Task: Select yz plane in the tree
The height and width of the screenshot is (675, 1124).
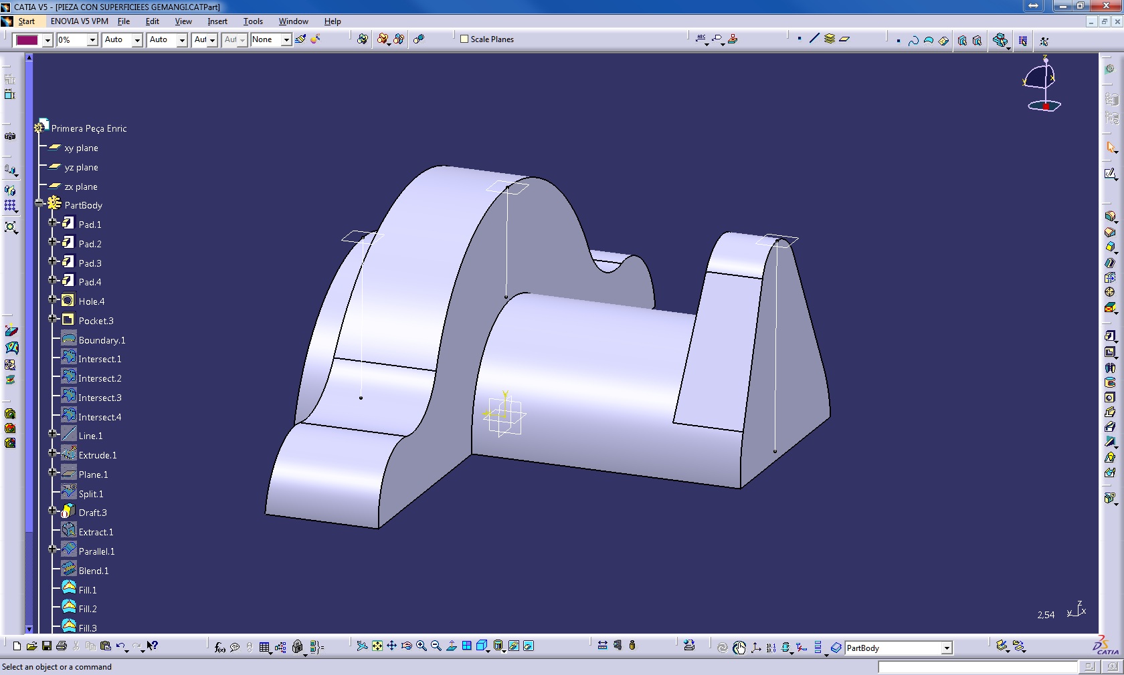Action: click(x=82, y=167)
